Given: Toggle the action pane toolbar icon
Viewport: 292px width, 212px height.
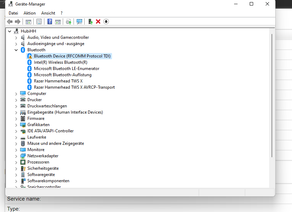Looking at the screenshot, I should click(x=58, y=21).
